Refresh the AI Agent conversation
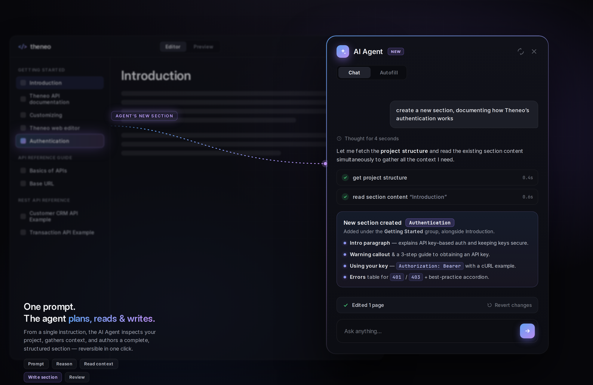This screenshot has height=385, width=593. (521, 52)
